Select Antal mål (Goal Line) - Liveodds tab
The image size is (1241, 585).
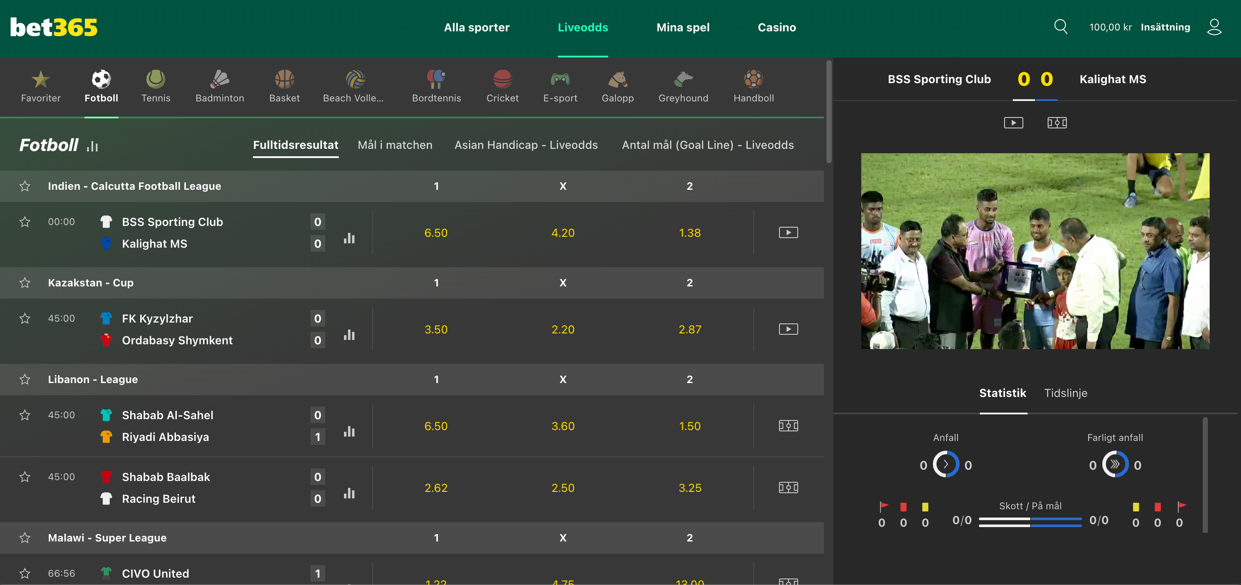(707, 145)
